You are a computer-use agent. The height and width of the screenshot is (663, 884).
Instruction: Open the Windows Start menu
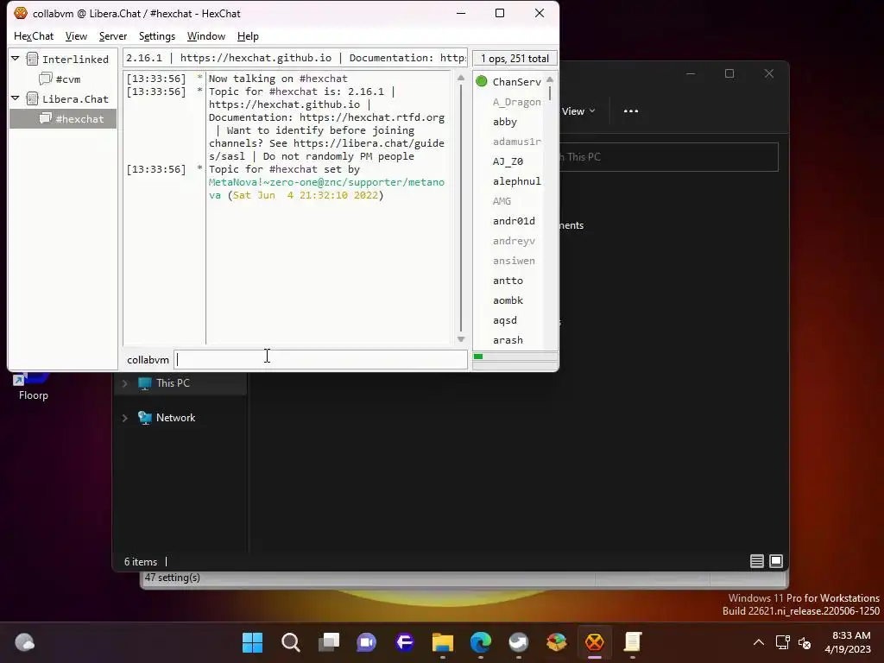(253, 642)
